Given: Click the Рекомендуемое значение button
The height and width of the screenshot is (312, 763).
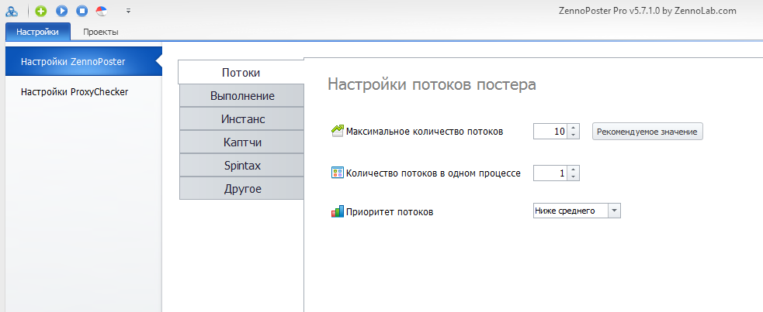Looking at the screenshot, I should (647, 131).
